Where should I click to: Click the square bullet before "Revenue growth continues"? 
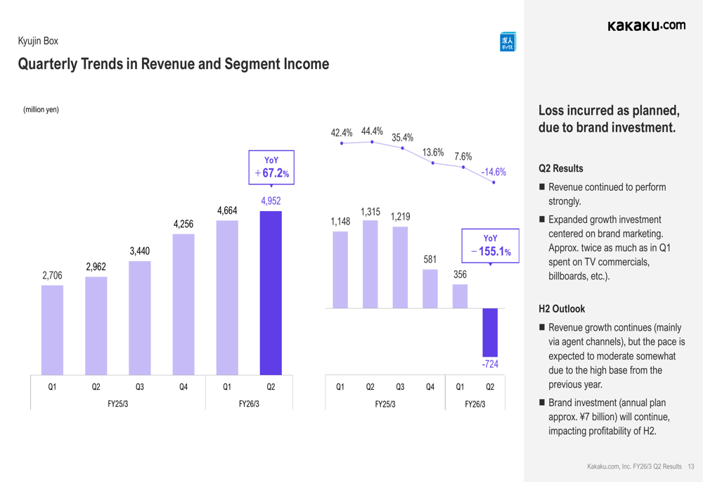pos(542,327)
